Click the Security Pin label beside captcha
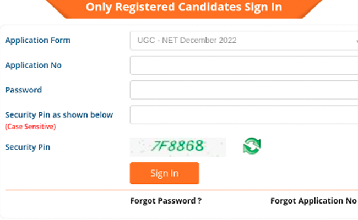Image resolution: width=358 pixels, height=220 pixels. (x=28, y=147)
